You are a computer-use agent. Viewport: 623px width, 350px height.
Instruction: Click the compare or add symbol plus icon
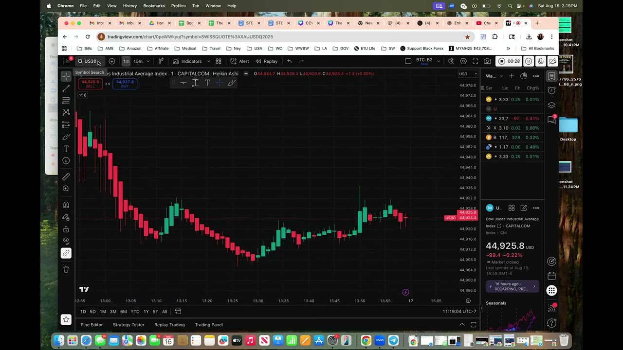tap(112, 61)
